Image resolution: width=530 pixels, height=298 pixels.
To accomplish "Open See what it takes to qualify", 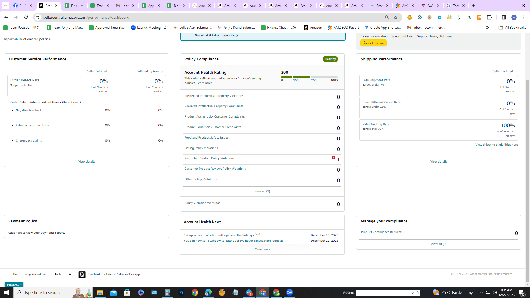I will coord(216,35).
